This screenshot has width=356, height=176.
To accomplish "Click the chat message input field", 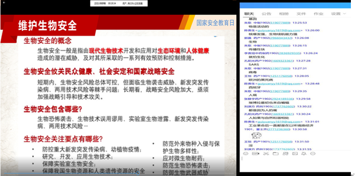I will [x=295, y=164].
